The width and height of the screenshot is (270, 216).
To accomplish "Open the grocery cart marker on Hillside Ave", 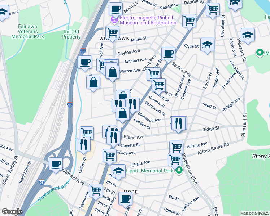I will 176,147.
